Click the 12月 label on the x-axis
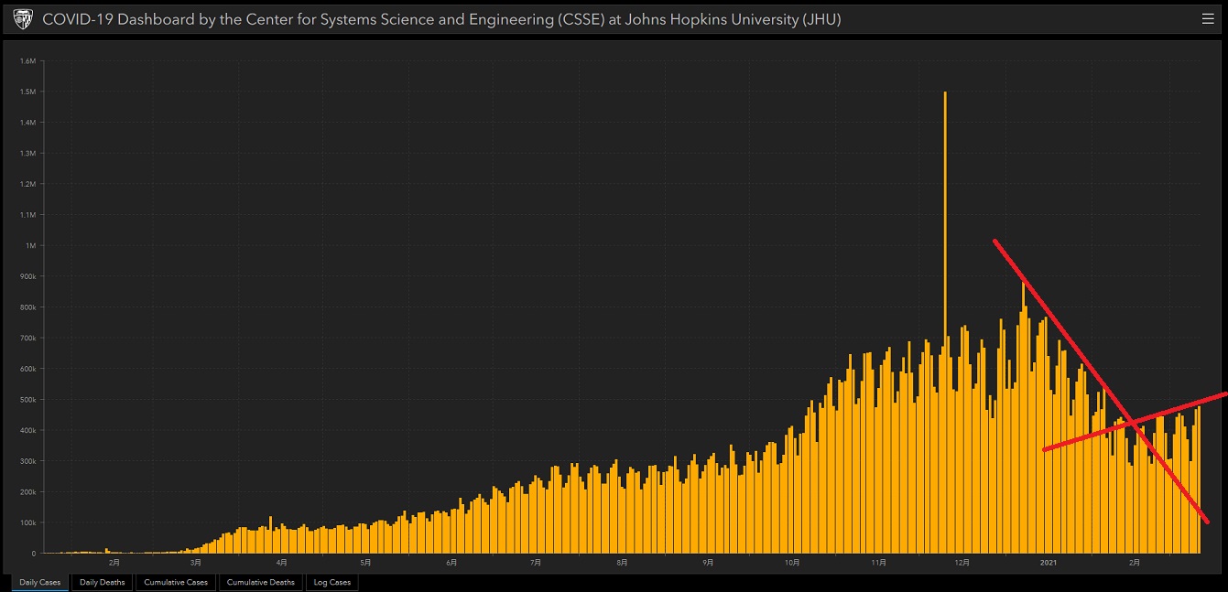This screenshot has width=1228, height=592. tap(963, 563)
